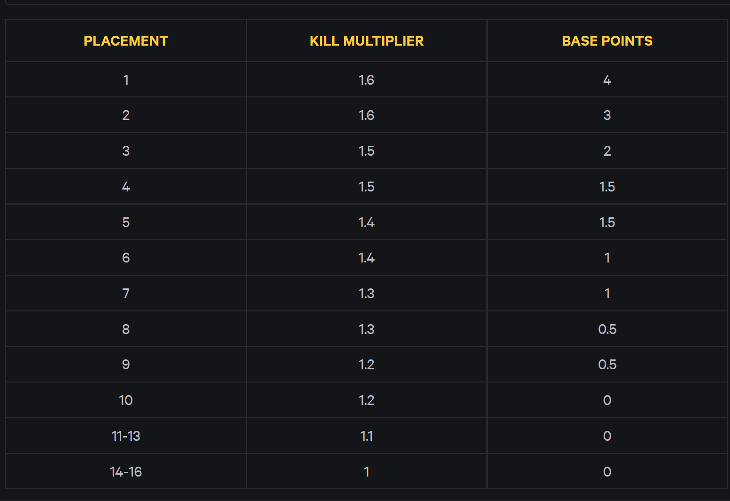The height and width of the screenshot is (501, 730).
Task: Click kill multiplier 1.6 in placement 2 row
Action: (x=367, y=115)
